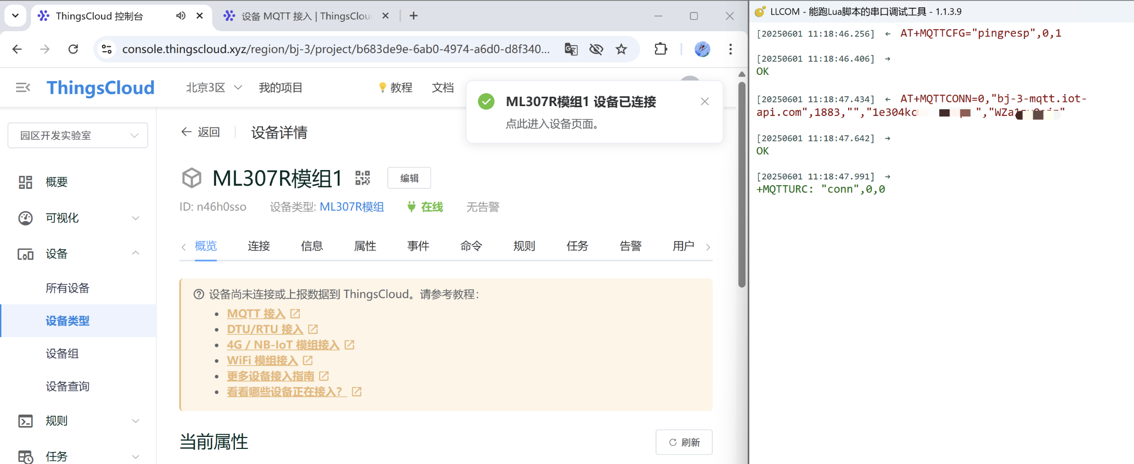Collapse the 设备 sidebar section
Image resolution: width=1134 pixels, height=464 pixels.
(78, 253)
